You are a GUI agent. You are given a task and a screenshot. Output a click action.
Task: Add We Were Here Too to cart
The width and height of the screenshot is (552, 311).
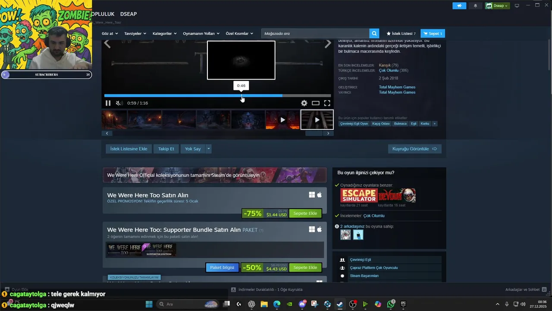coord(305,213)
